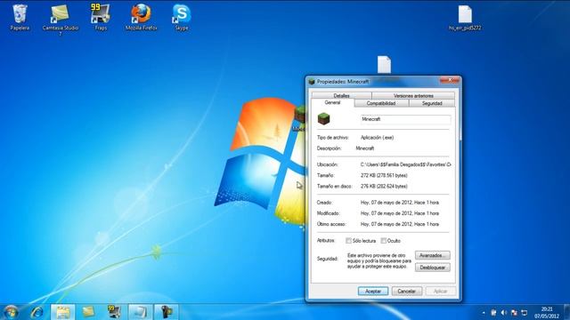570x320 pixels.
Task: Open the blank document taskbar window
Action: point(140,312)
